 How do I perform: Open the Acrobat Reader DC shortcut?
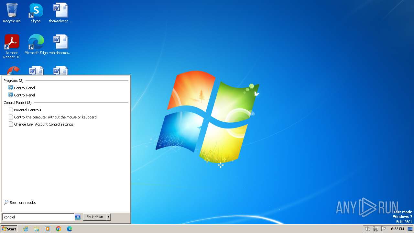(x=12, y=46)
